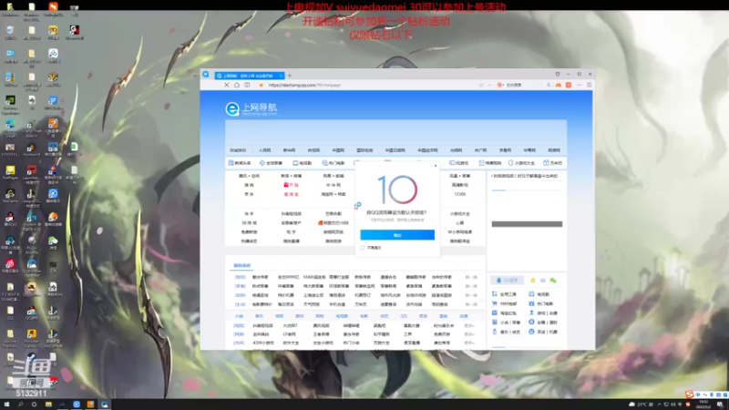Open the 万年历 shortcut
Screen dimensions: 729x410
tap(553, 163)
